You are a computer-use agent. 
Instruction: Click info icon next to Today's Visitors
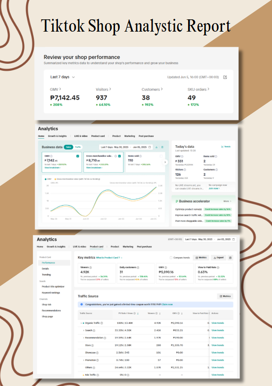point(185,169)
